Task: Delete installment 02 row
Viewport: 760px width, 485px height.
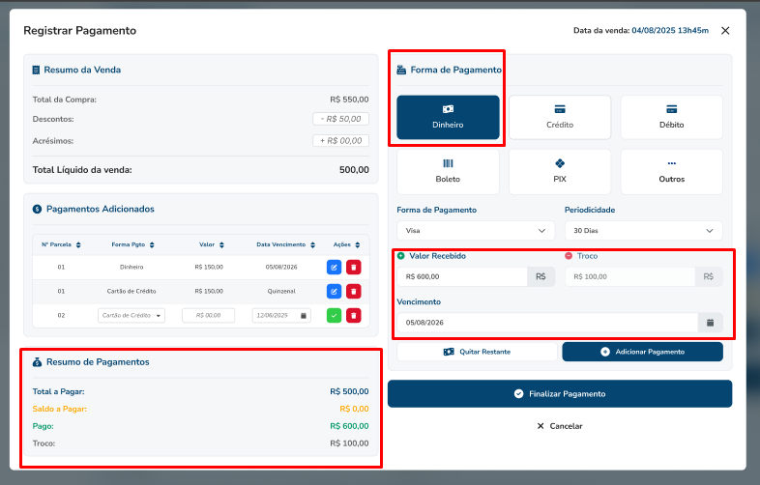Action: coord(353,315)
